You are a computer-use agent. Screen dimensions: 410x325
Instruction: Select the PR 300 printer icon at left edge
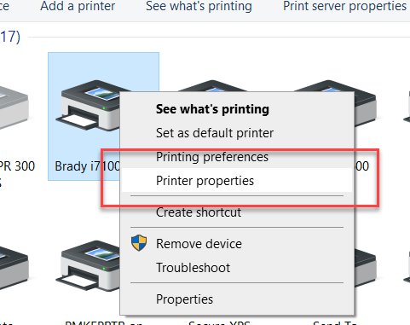(14, 110)
